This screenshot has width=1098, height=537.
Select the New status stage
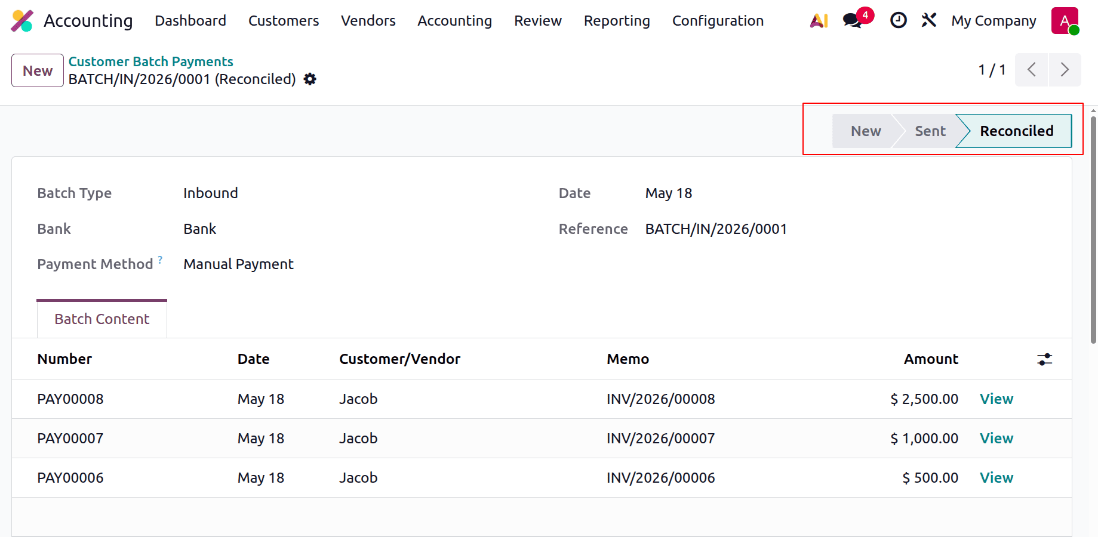tap(865, 131)
